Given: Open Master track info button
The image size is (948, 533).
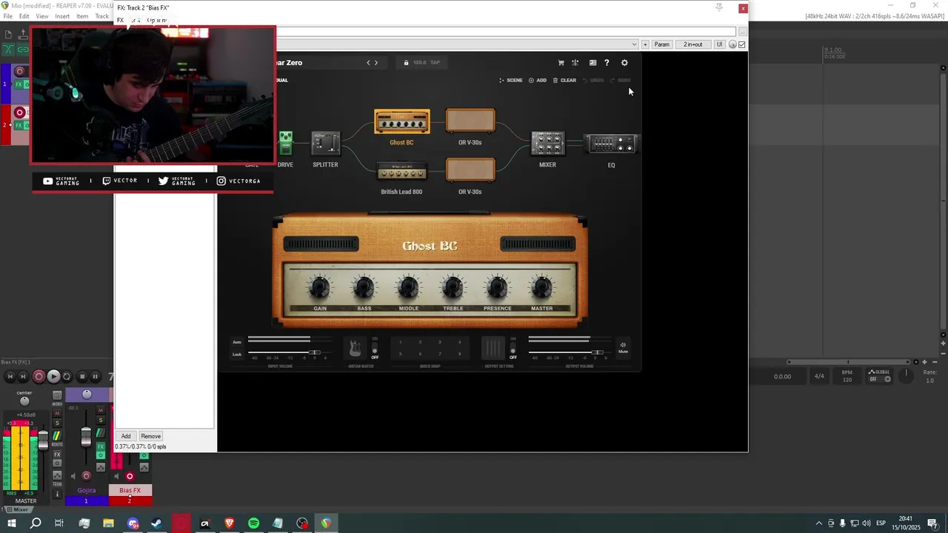Looking at the screenshot, I should [x=57, y=494].
